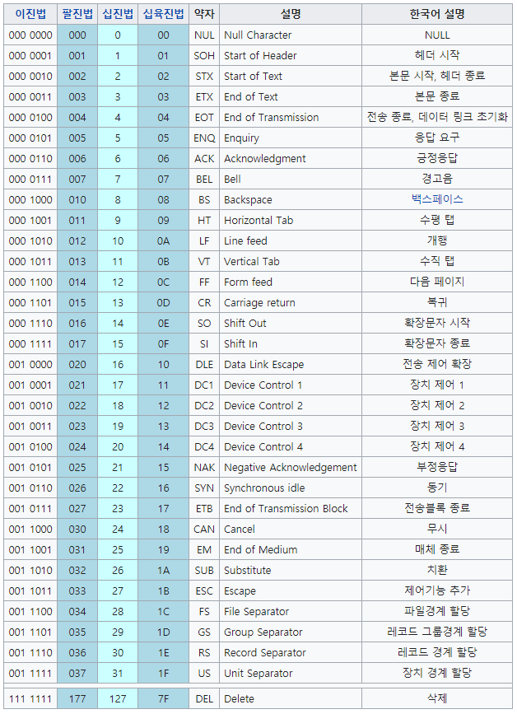Viewport: 517px width, 714px height.
Task: Select the 'Horizontal Tab' cell
Action: 291,221
